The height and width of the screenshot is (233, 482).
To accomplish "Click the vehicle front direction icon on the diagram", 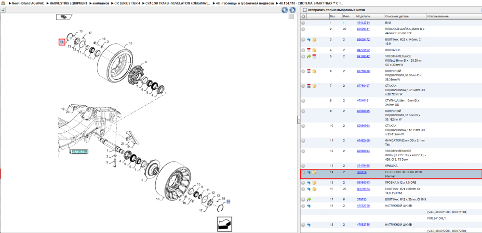I will click(x=64, y=17).
